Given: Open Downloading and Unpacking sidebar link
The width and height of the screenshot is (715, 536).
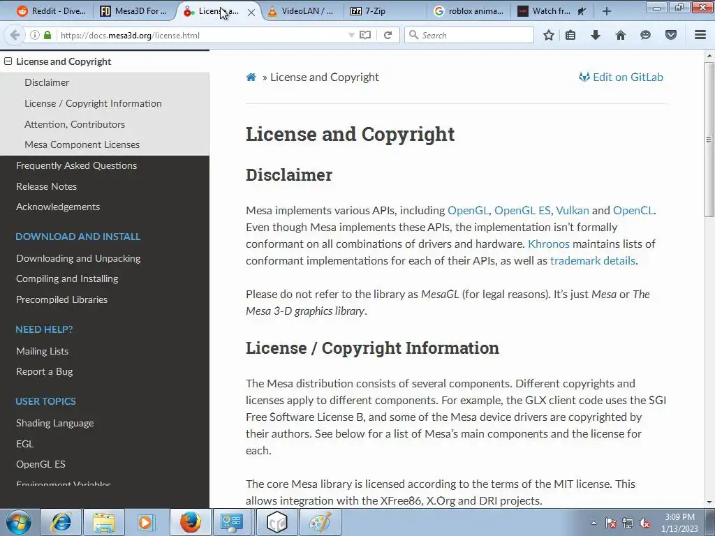Looking at the screenshot, I should (x=78, y=258).
